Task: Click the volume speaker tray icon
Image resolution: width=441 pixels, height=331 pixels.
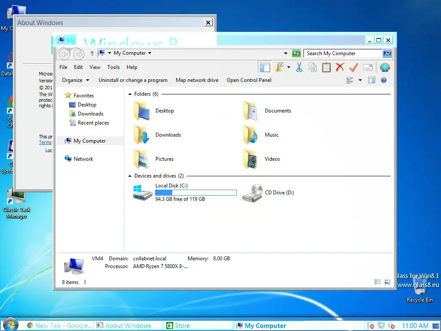Action: click(x=391, y=326)
